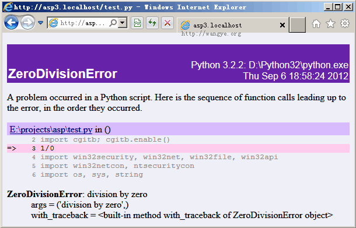Click 'import cgitb; cgitb.enable()' code line
The image size is (356, 228).
(x=105, y=139)
